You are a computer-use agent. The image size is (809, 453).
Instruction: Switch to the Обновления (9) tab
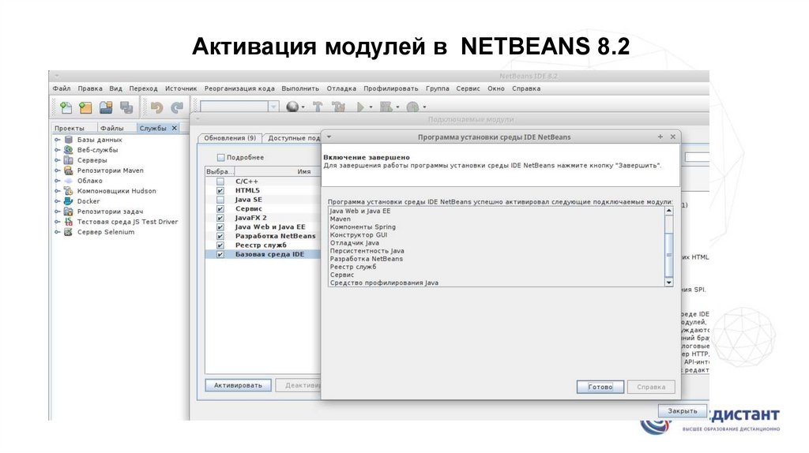tap(230, 138)
